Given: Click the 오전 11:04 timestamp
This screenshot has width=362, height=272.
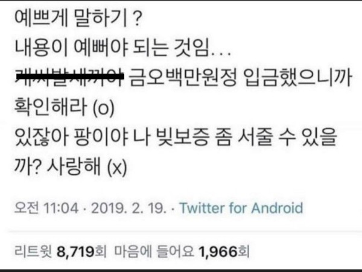Looking at the screenshot, I should point(46,208).
